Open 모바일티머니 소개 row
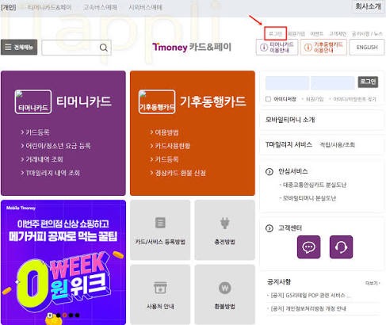 point(322,120)
